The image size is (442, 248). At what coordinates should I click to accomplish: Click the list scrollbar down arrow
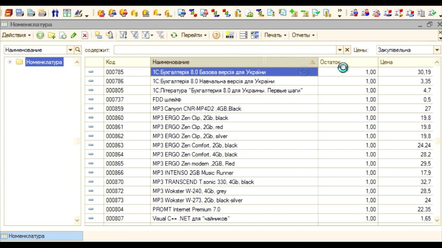point(437,220)
